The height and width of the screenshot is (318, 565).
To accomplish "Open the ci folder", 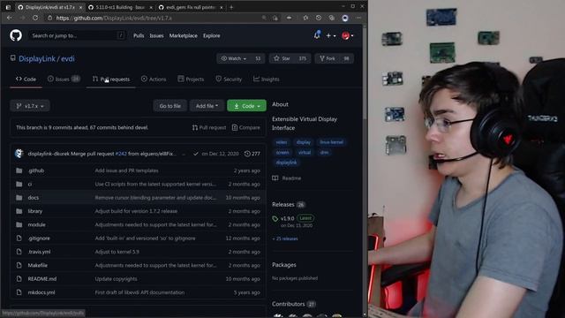I will [x=30, y=185].
